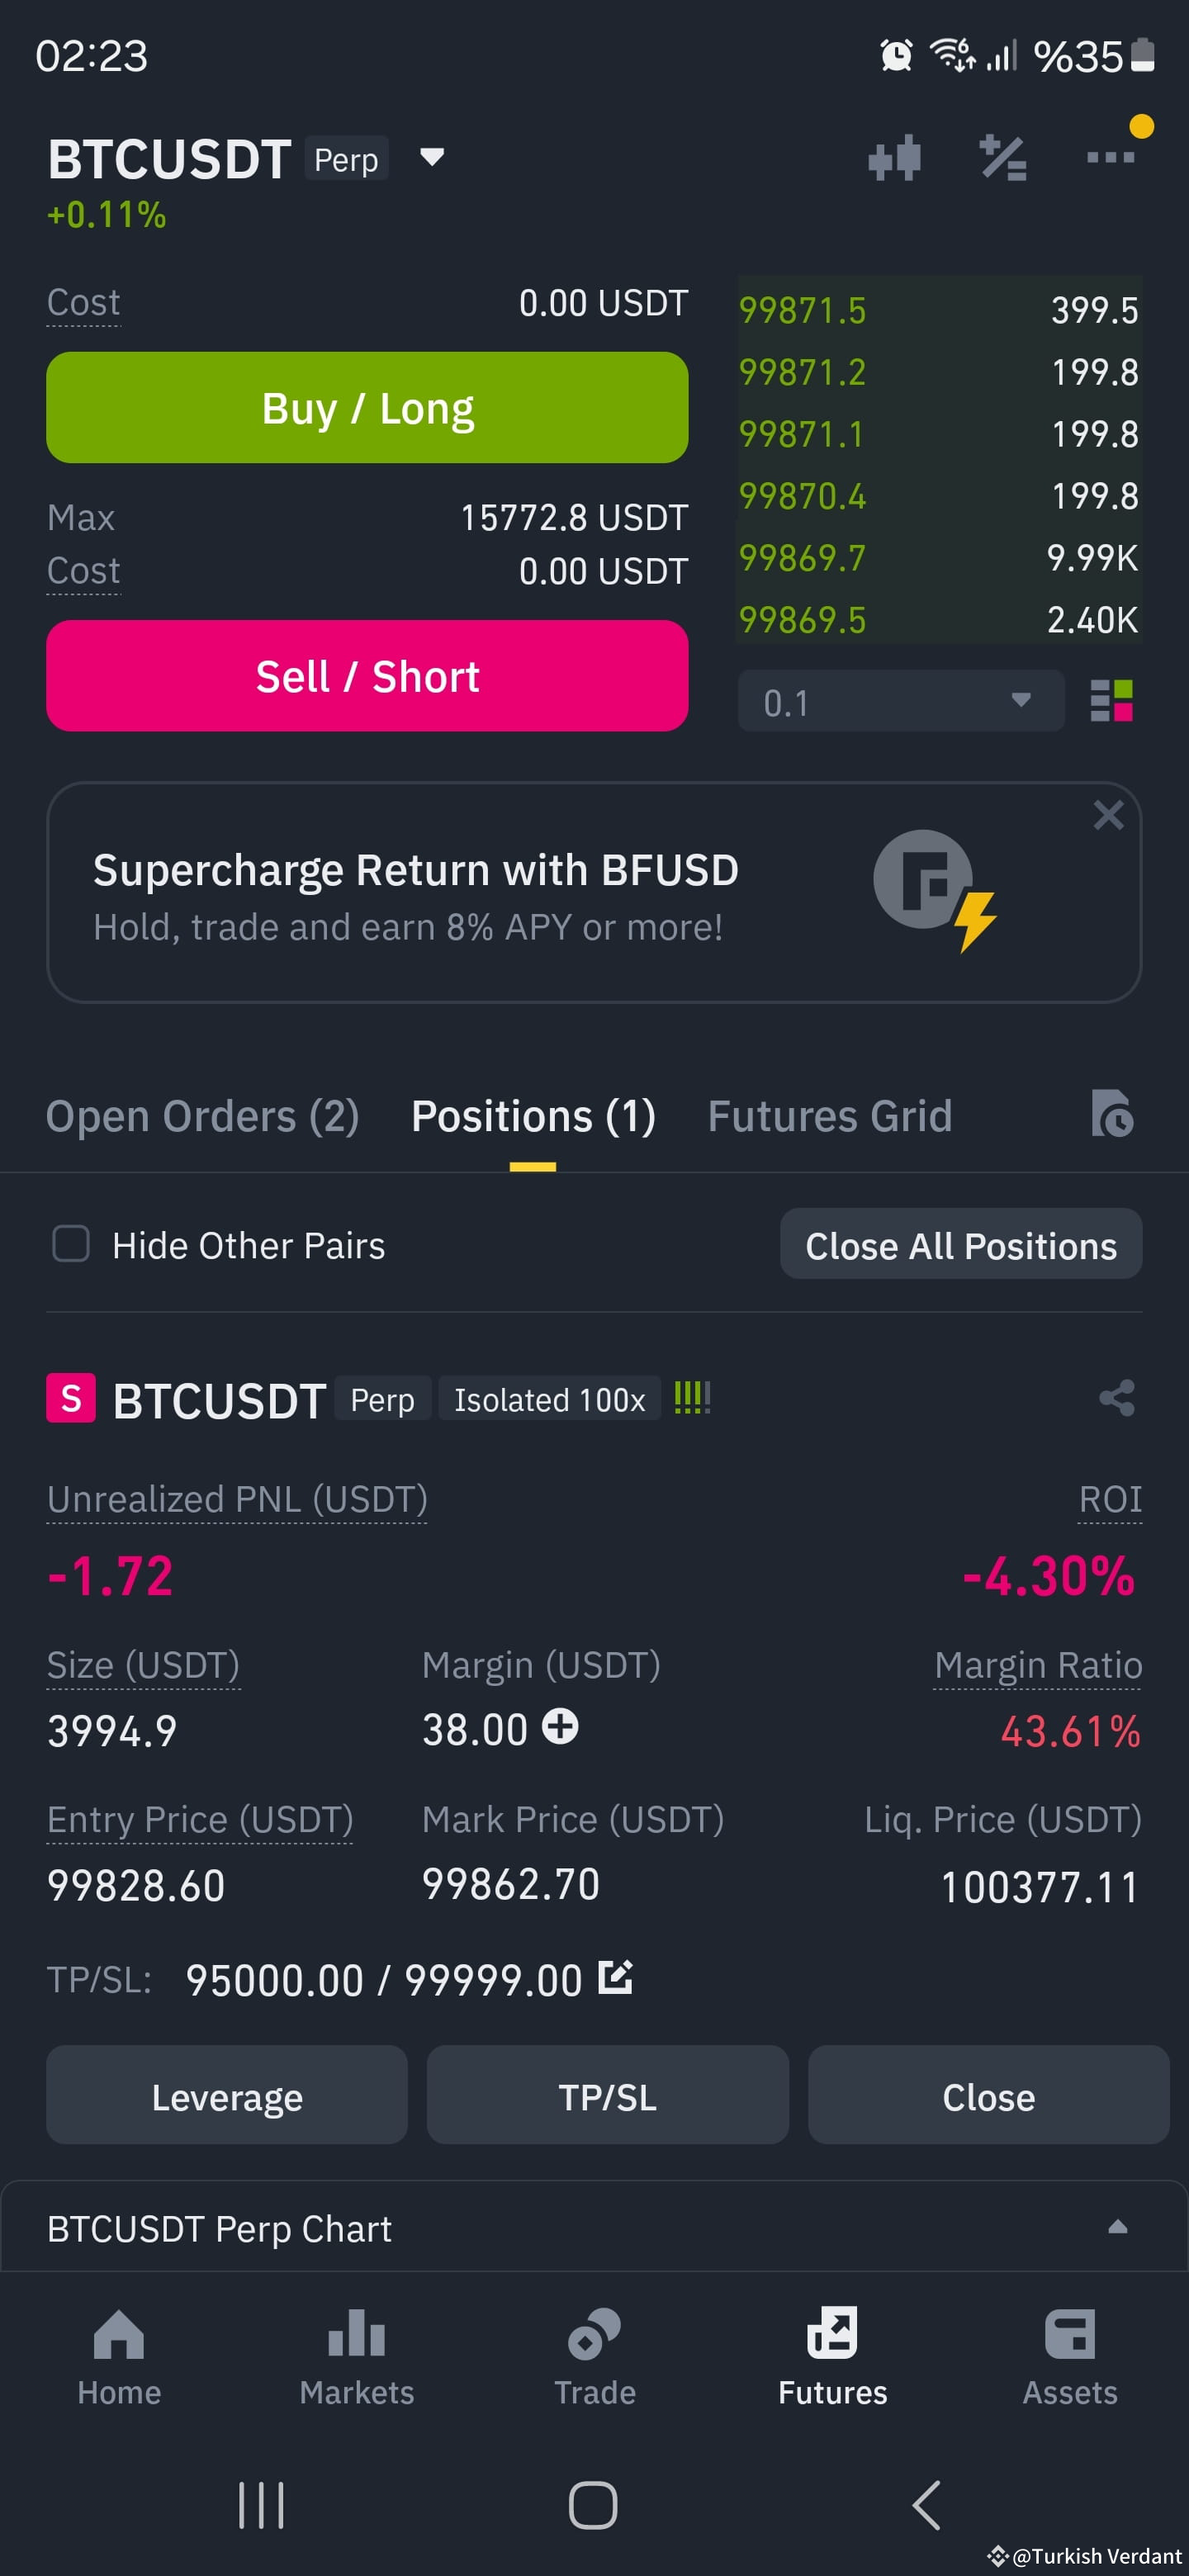The image size is (1189, 2576).
Task: Dismiss the BFUSD promotion banner
Action: click(x=1108, y=815)
